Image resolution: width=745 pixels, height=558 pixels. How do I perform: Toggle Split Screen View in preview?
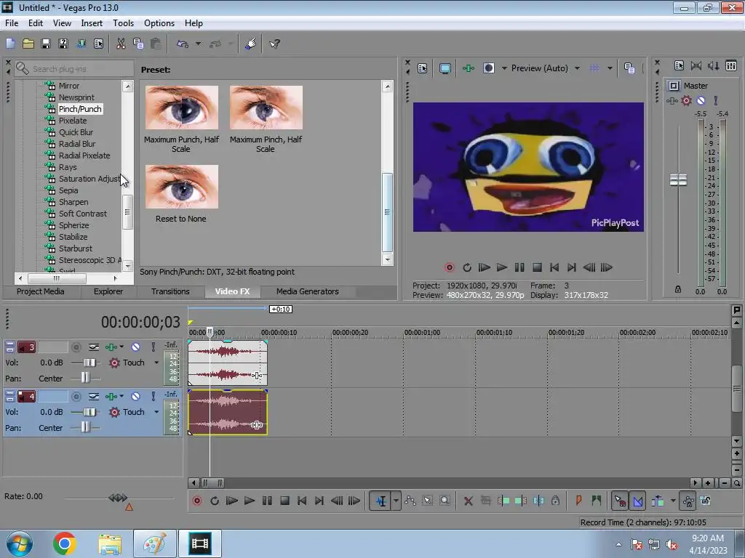488,68
